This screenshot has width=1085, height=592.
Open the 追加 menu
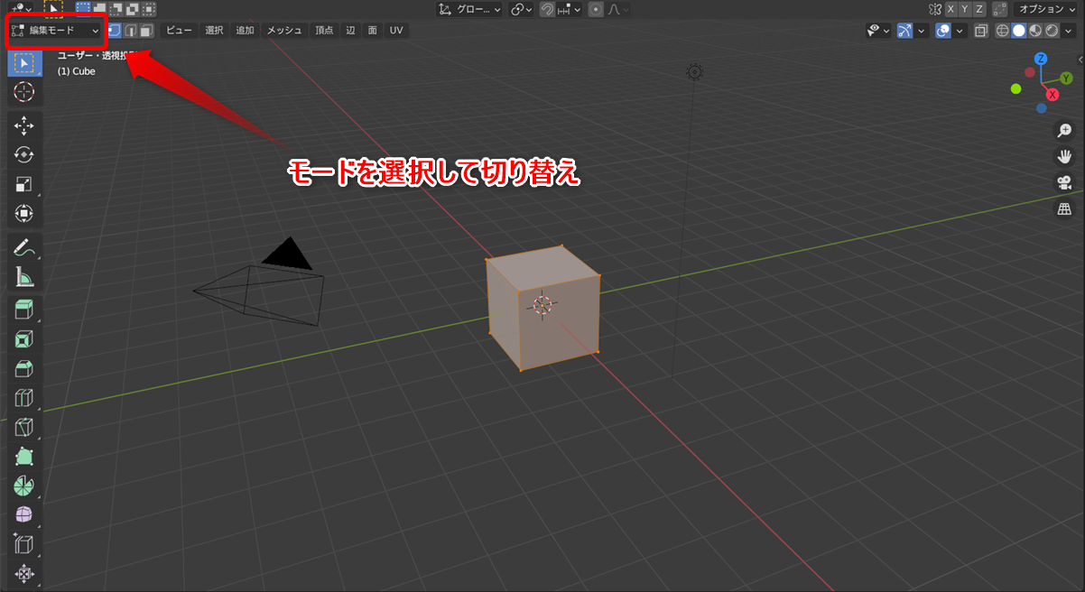point(245,31)
